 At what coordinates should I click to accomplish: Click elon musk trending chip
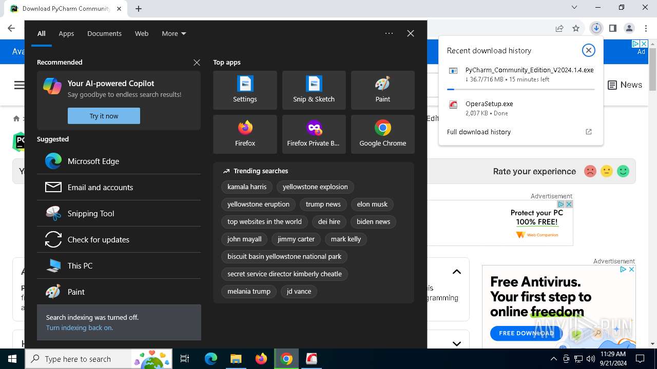(372, 204)
